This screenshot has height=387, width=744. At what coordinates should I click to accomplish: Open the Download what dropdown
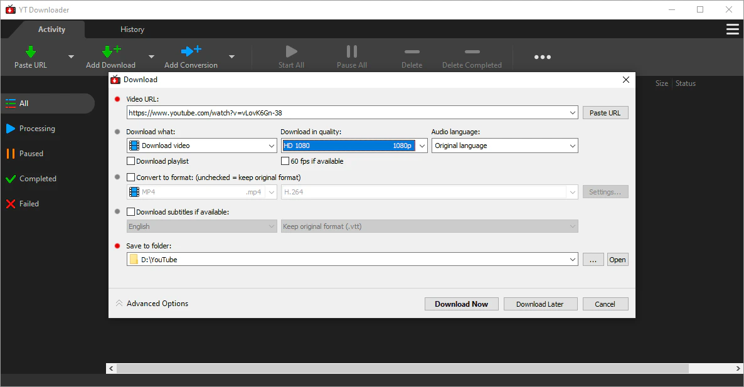201,146
